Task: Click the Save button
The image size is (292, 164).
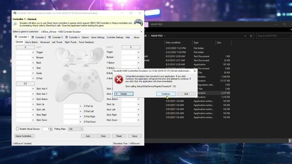Action: [x=135, y=136]
